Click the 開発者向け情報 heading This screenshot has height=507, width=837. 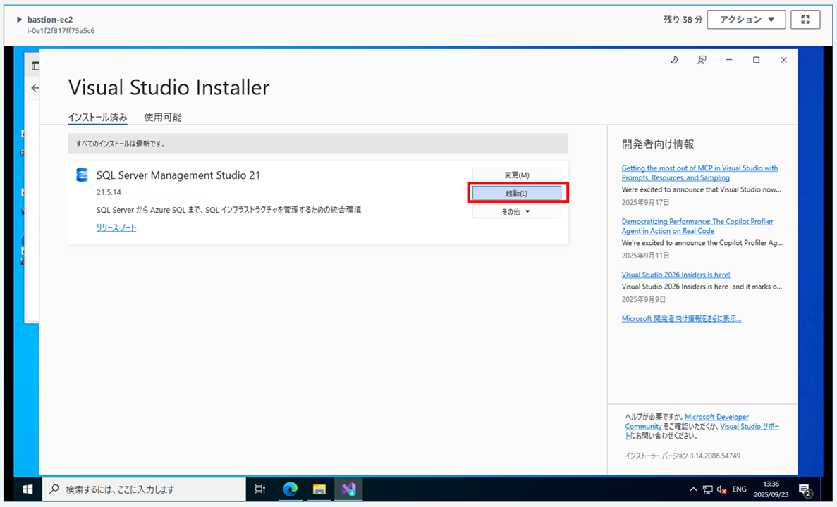pyautogui.click(x=658, y=144)
